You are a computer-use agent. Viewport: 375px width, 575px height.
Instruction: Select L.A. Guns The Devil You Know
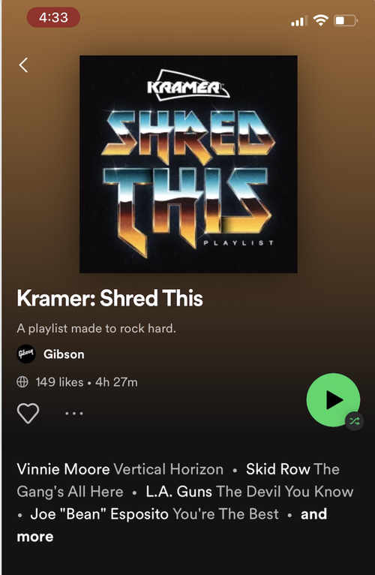click(x=250, y=492)
